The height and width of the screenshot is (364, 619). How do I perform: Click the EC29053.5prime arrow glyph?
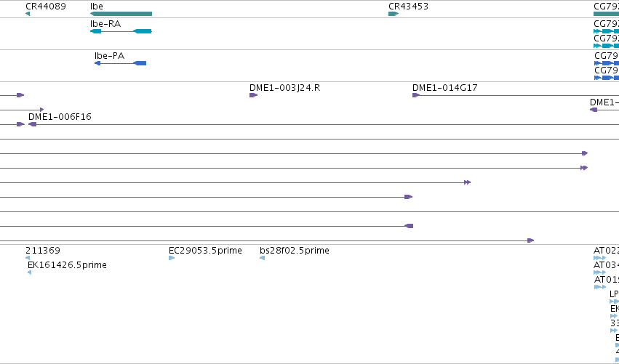172,258
